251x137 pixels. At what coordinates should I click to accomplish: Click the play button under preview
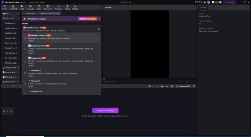coord(148,82)
